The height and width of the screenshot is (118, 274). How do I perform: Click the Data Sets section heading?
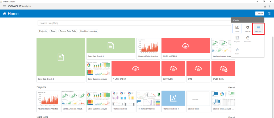tap(42, 117)
